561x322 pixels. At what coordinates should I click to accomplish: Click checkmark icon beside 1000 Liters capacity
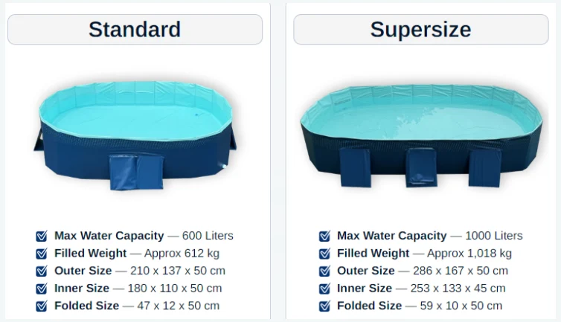(324, 236)
